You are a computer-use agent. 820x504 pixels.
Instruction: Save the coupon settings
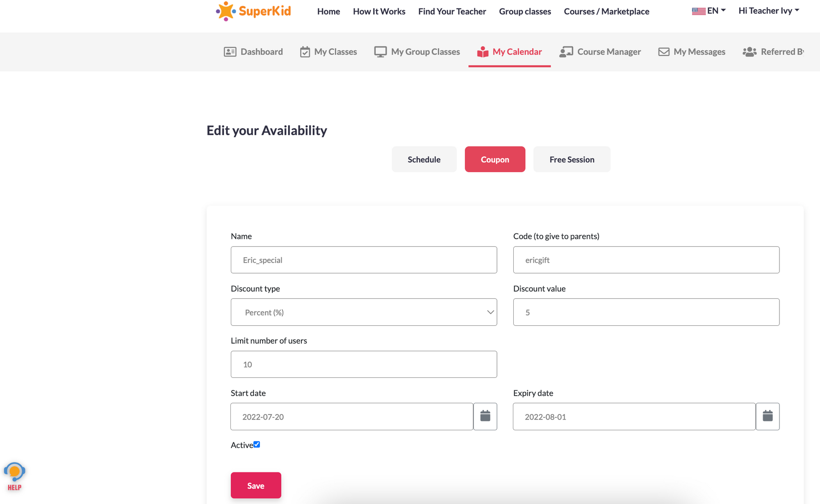[x=256, y=486]
